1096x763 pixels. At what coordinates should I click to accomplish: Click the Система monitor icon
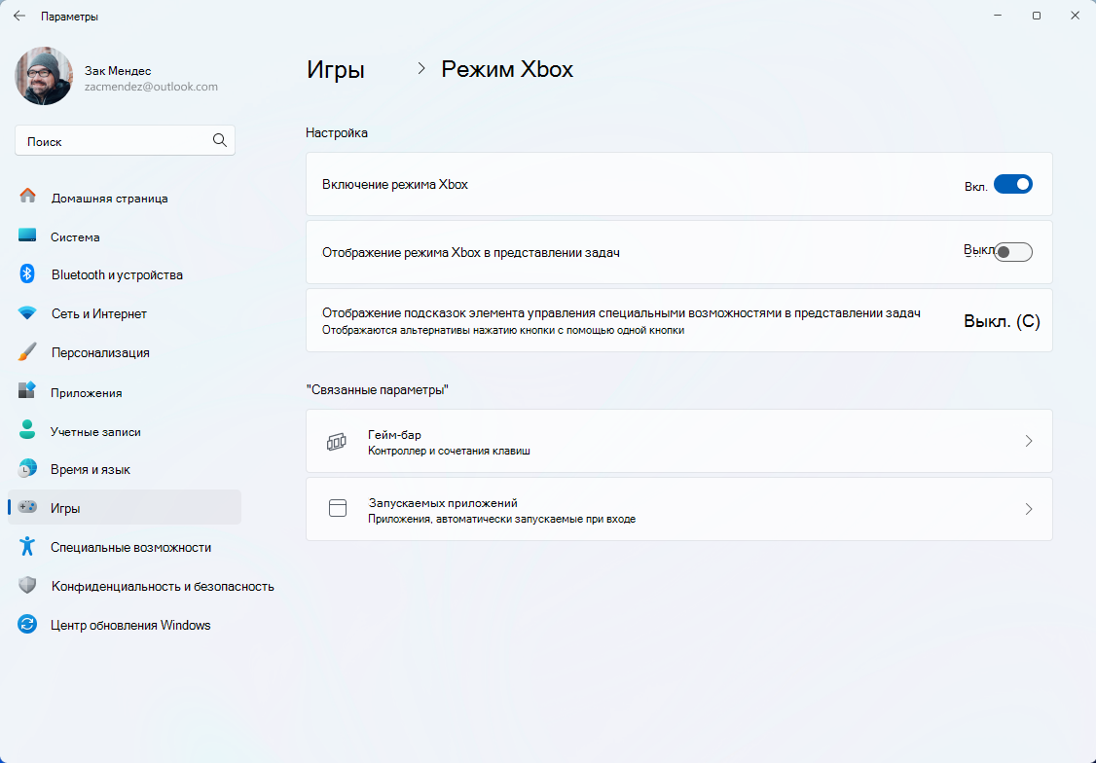(27, 236)
